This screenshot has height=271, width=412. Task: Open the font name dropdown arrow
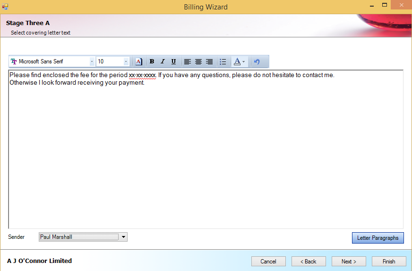(92, 61)
